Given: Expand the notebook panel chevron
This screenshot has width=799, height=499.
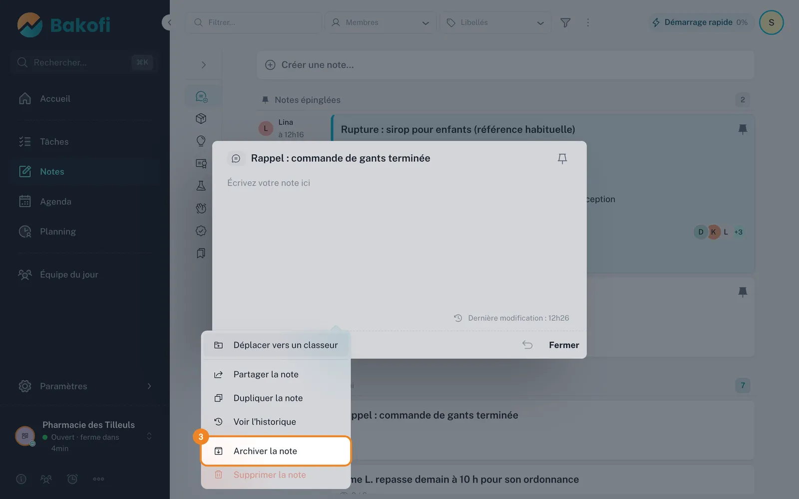Looking at the screenshot, I should (x=203, y=65).
